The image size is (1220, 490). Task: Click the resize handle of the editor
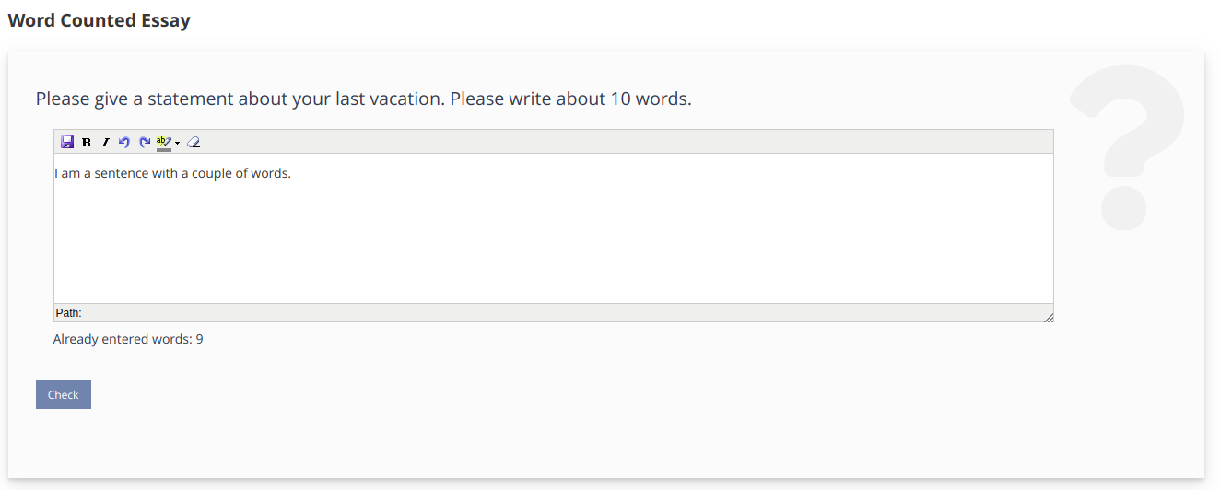click(x=1049, y=317)
